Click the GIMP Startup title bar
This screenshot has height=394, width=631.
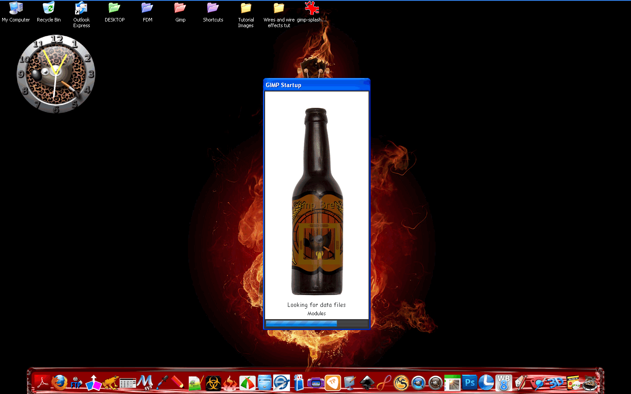(x=316, y=85)
